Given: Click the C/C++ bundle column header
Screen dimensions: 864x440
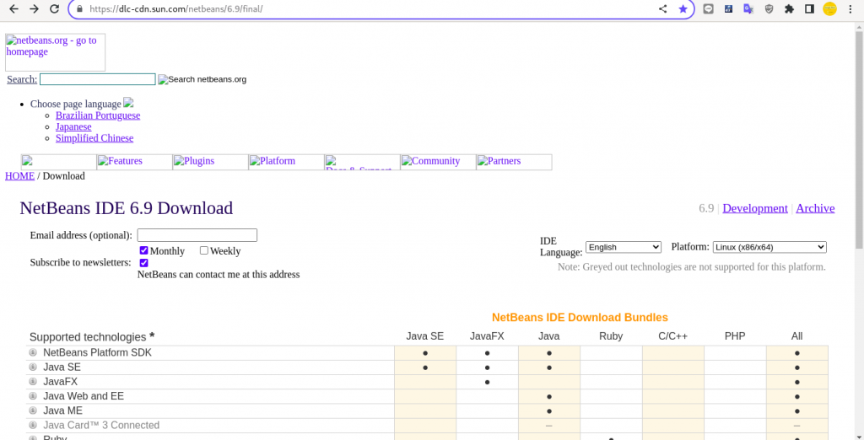Looking at the screenshot, I should tap(672, 336).
